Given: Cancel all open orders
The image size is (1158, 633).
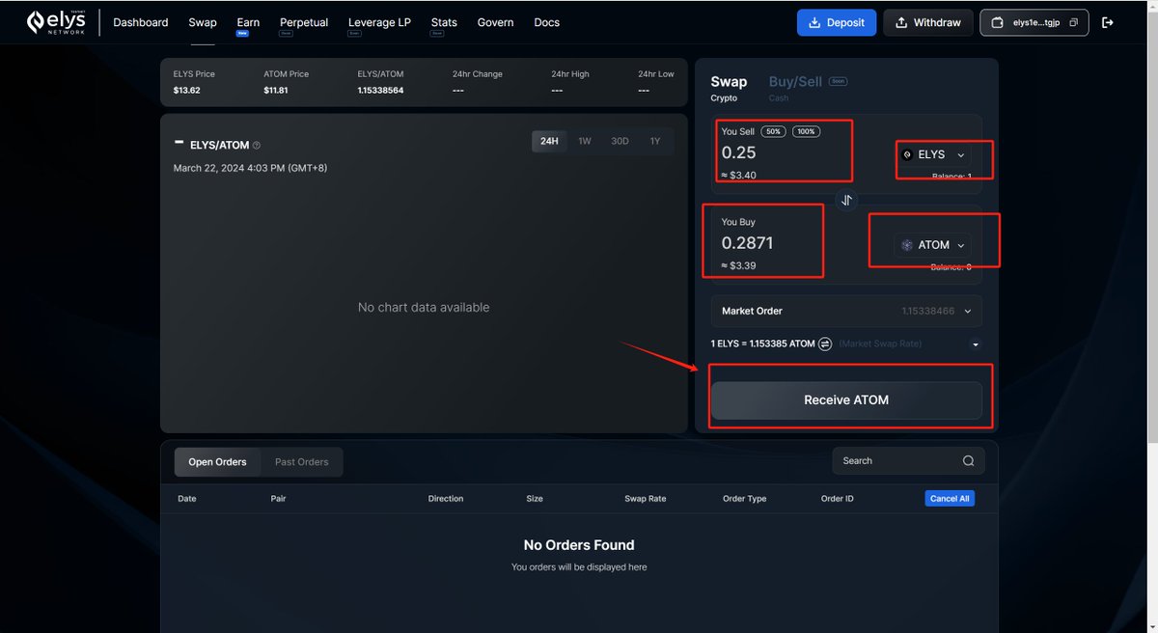Looking at the screenshot, I should (x=950, y=499).
